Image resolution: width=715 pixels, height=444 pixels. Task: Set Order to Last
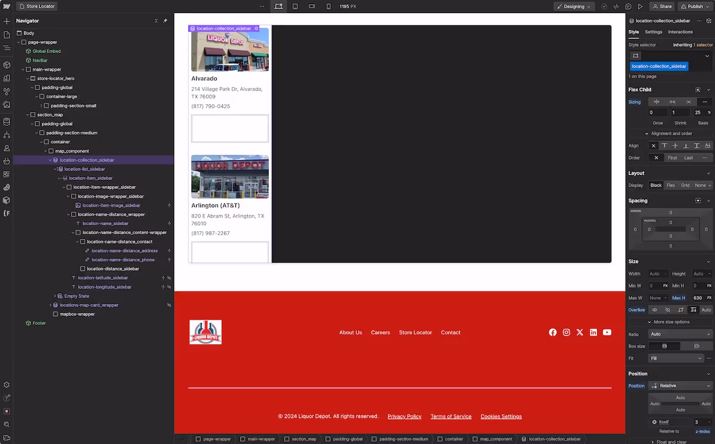click(x=689, y=158)
